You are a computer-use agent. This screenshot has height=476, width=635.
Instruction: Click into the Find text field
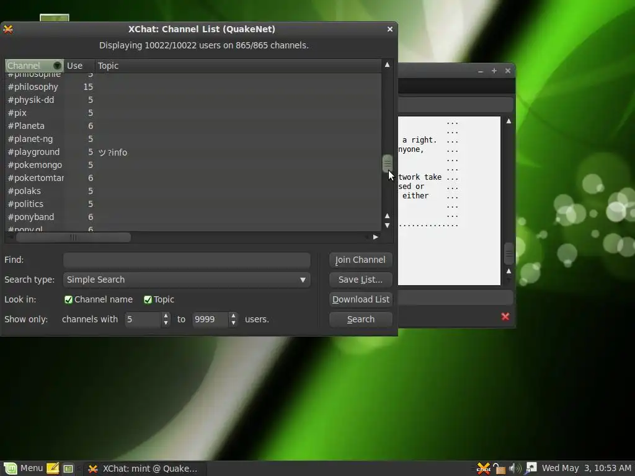187,260
